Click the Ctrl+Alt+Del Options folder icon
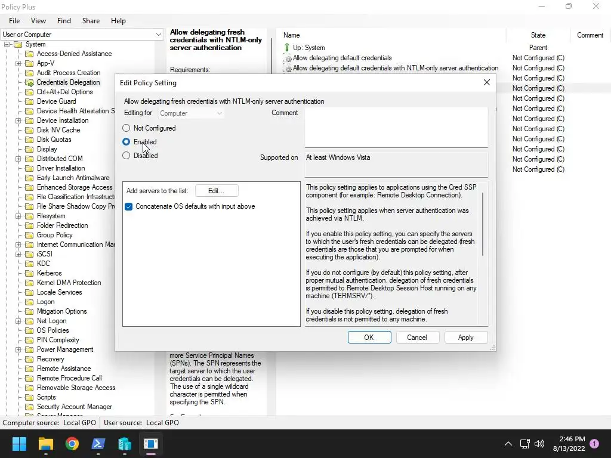This screenshot has width=611, height=458. [x=29, y=92]
